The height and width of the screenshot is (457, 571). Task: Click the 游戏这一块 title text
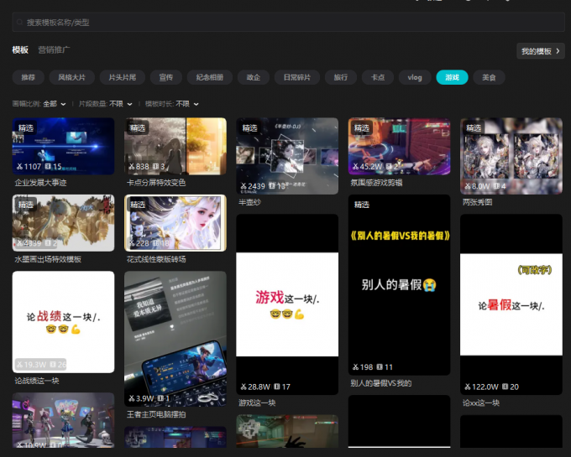coord(257,402)
